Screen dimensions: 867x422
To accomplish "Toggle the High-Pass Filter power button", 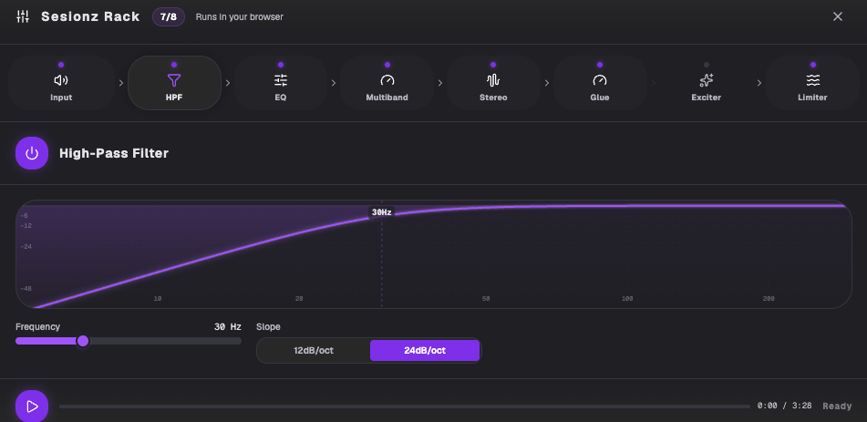I will [x=32, y=153].
